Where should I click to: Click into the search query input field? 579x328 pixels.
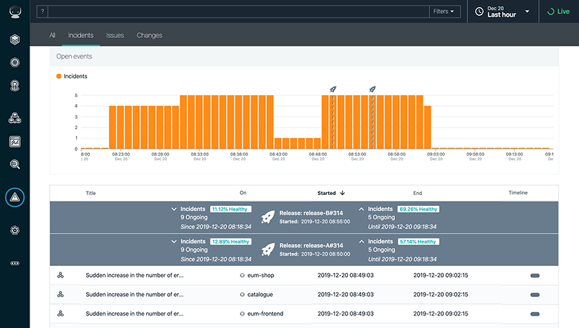pyautogui.click(x=238, y=12)
